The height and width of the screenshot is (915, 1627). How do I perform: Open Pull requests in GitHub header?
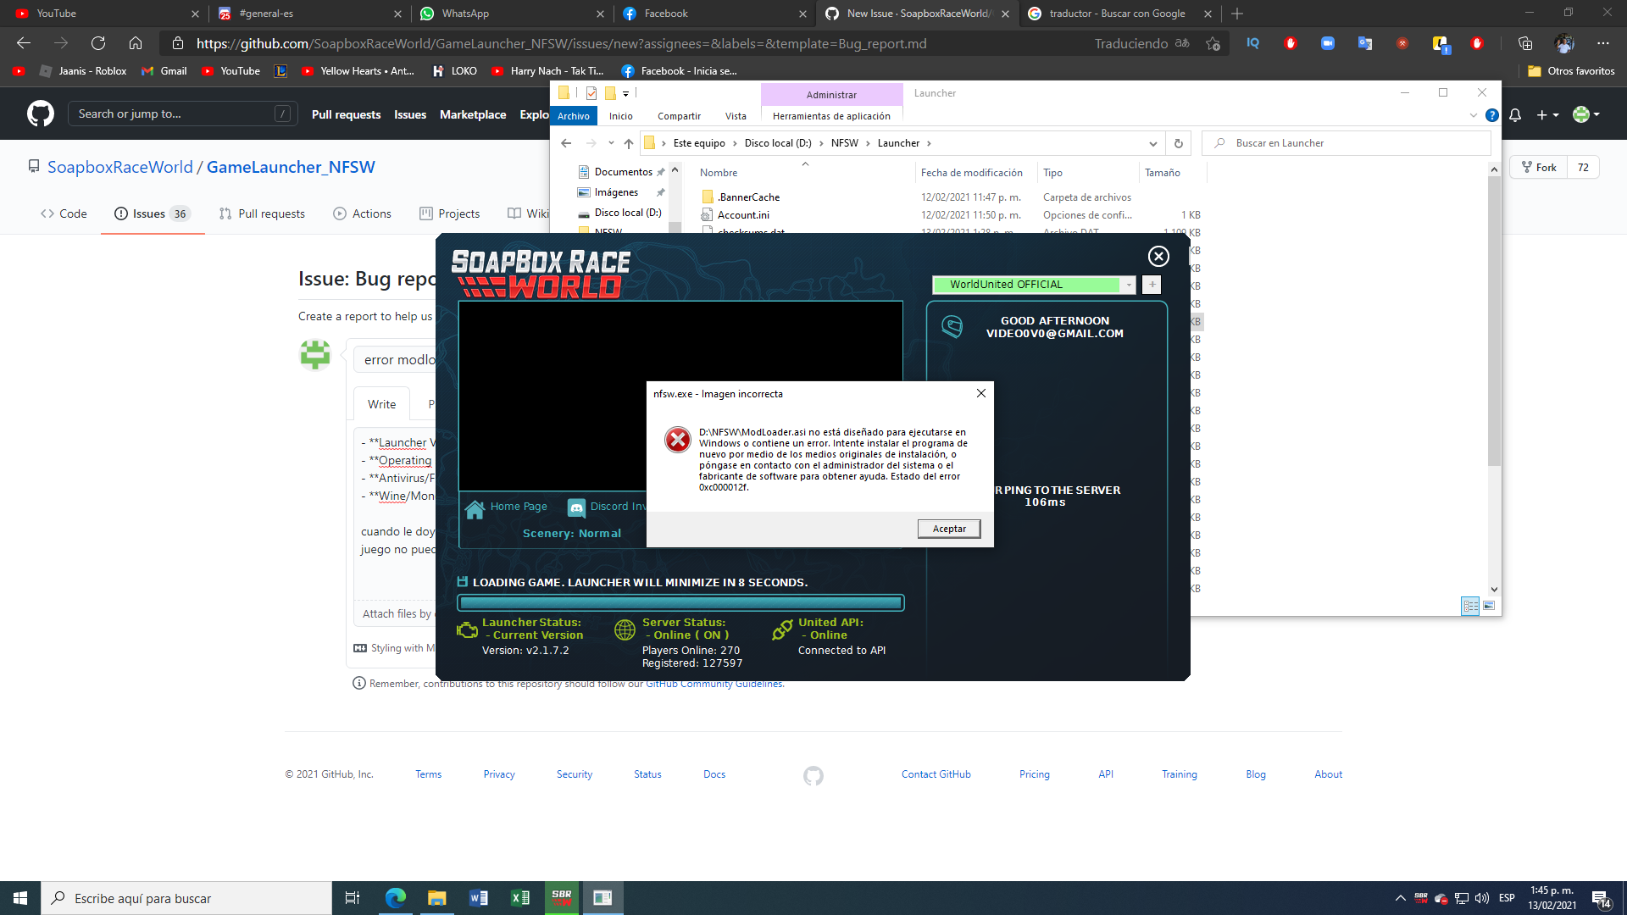346,114
